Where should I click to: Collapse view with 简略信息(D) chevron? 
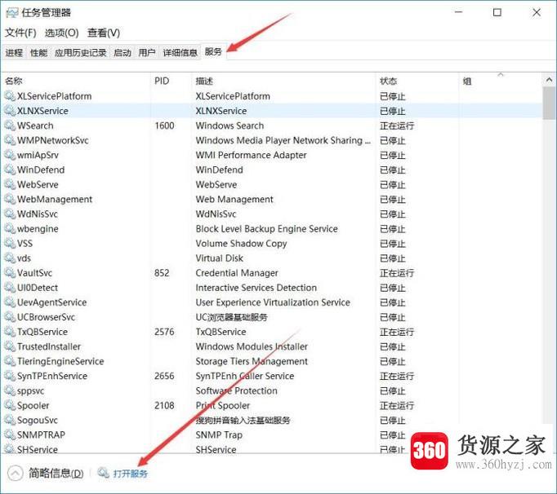pos(16,473)
